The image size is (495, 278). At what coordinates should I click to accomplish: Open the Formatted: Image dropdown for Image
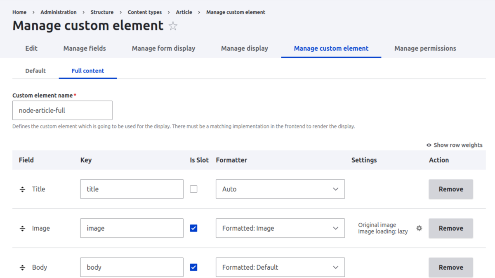tap(280, 228)
